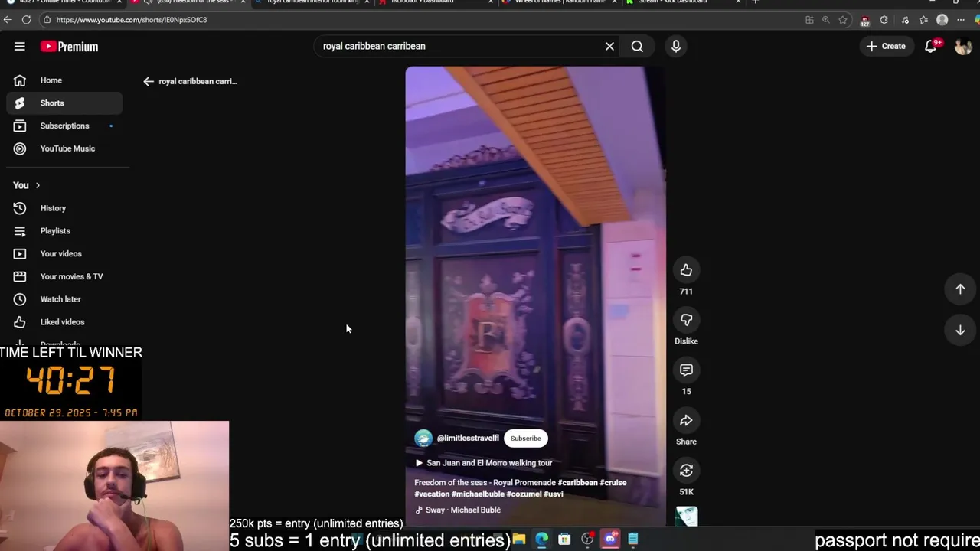The height and width of the screenshot is (551, 980).
Task: Click the YouTube Premium logo
Action: tap(69, 47)
